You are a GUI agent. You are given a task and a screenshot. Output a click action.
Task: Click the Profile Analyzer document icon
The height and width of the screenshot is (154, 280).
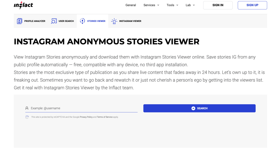19,21
